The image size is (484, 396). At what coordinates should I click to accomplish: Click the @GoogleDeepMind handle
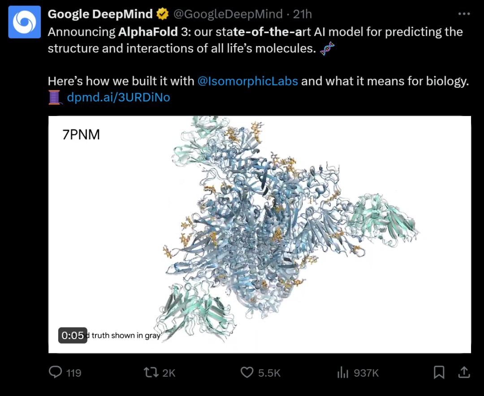tap(228, 14)
